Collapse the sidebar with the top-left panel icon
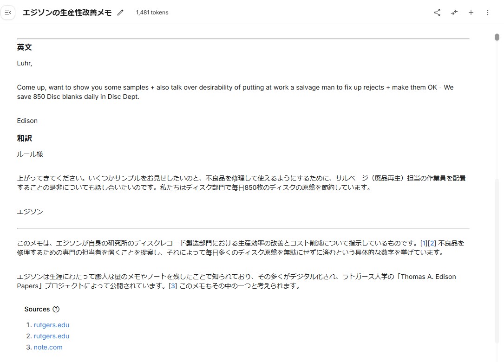504x362 pixels. [8, 13]
